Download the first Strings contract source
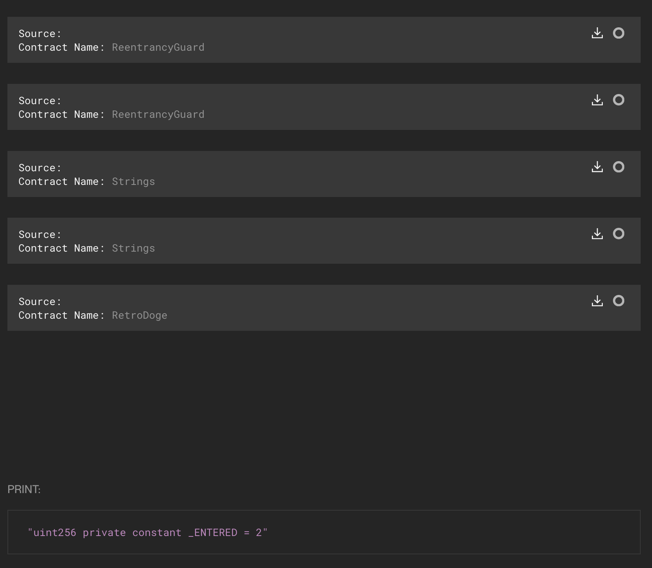The image size is (652, 568). (597, 167)
